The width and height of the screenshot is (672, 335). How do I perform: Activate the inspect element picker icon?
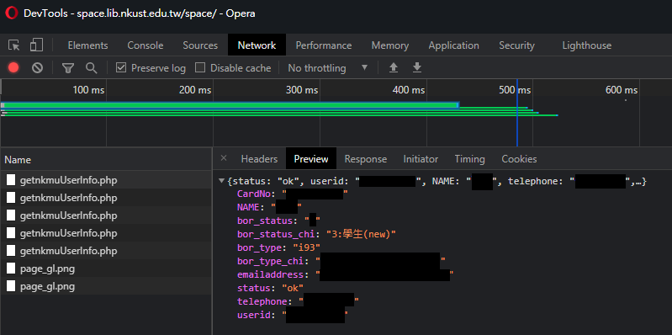tap(14, 45)
